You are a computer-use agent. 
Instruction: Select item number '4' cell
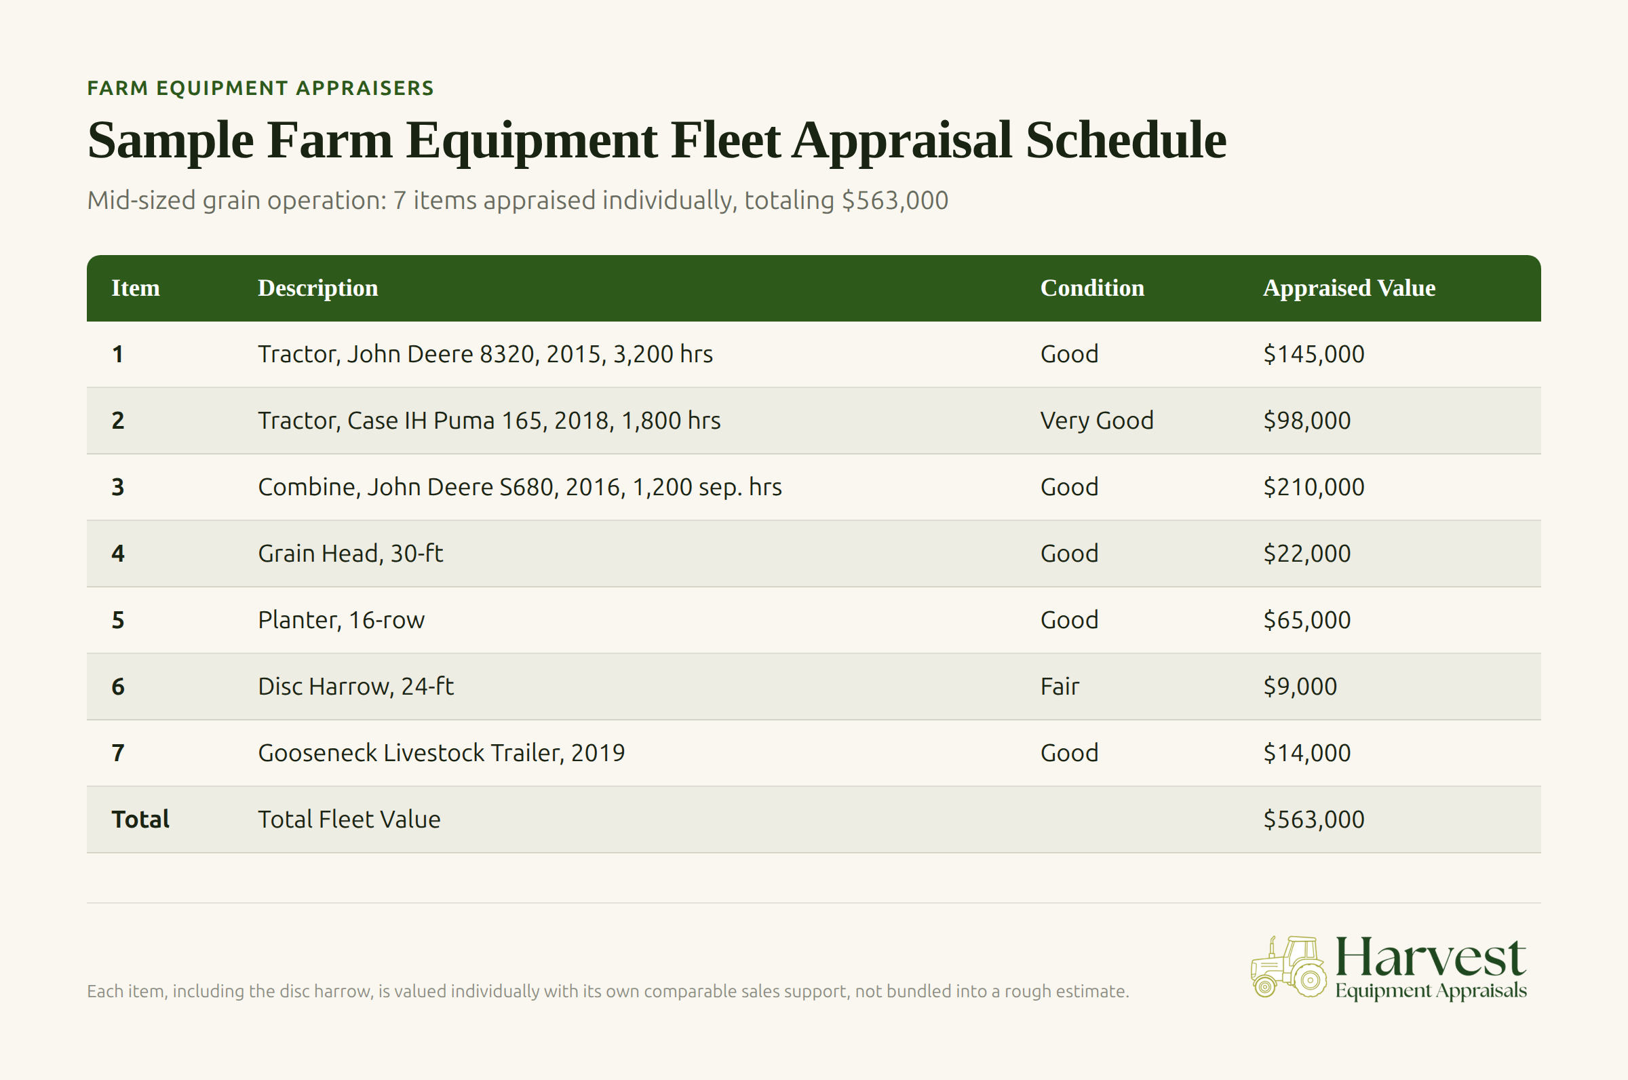pyautogui.click(x=118, y=554)
